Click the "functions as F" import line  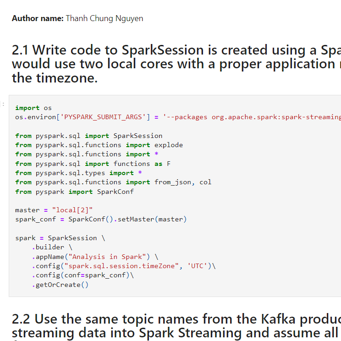point(93,164)
